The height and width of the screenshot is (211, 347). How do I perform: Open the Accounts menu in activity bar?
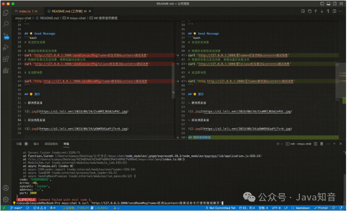point(6,188)
